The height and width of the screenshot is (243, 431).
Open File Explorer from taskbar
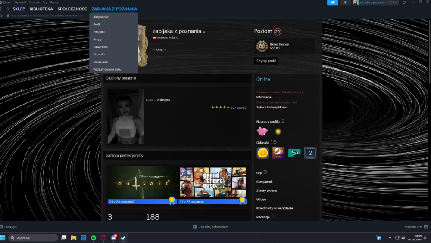point(73,238)
